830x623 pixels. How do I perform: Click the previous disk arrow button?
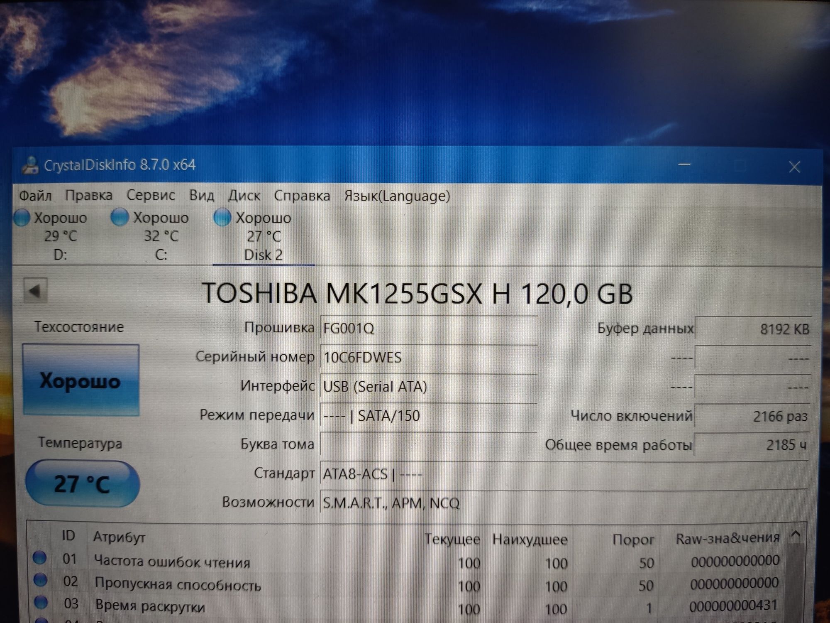[35, 290]
